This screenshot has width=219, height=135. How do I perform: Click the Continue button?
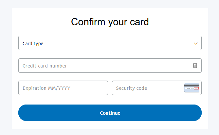(x=110, y=113)
